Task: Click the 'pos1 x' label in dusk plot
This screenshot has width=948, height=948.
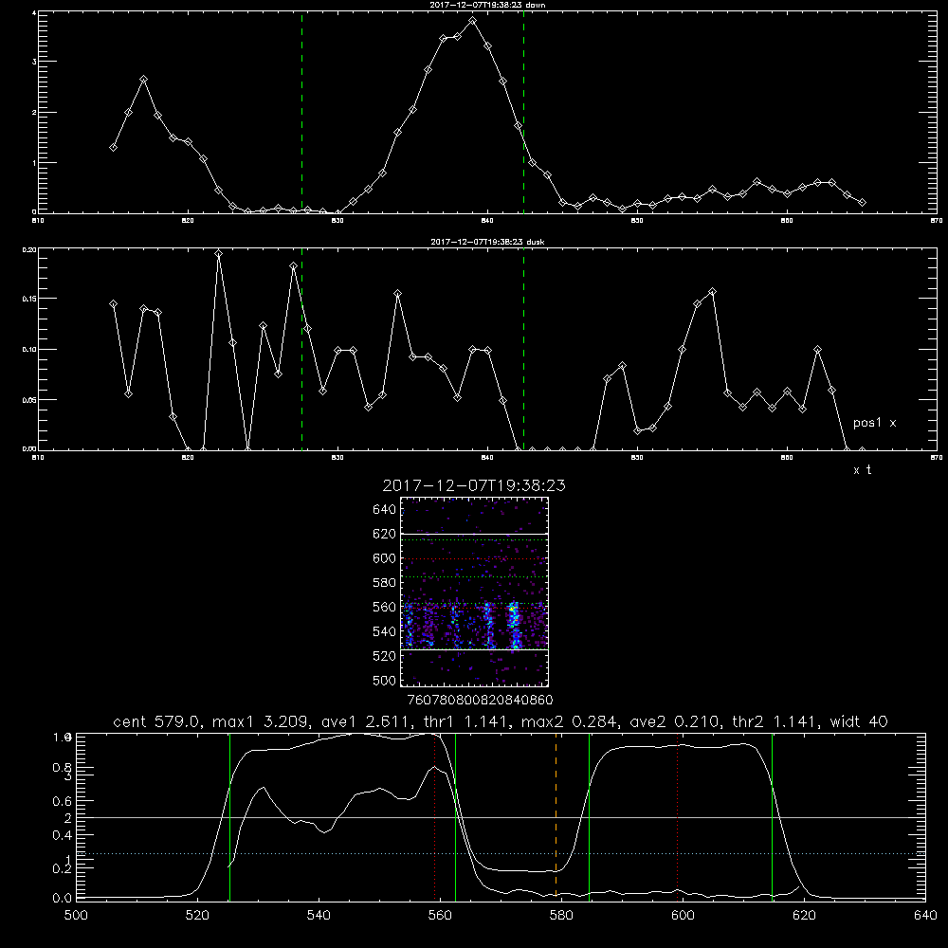Action: click(874, 423)
